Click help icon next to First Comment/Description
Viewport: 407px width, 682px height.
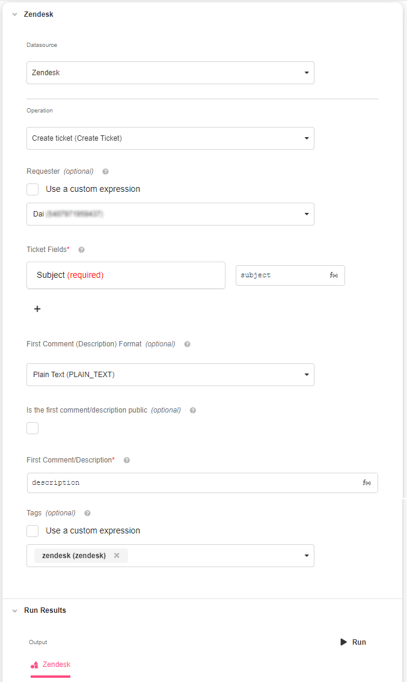(127, 460)
